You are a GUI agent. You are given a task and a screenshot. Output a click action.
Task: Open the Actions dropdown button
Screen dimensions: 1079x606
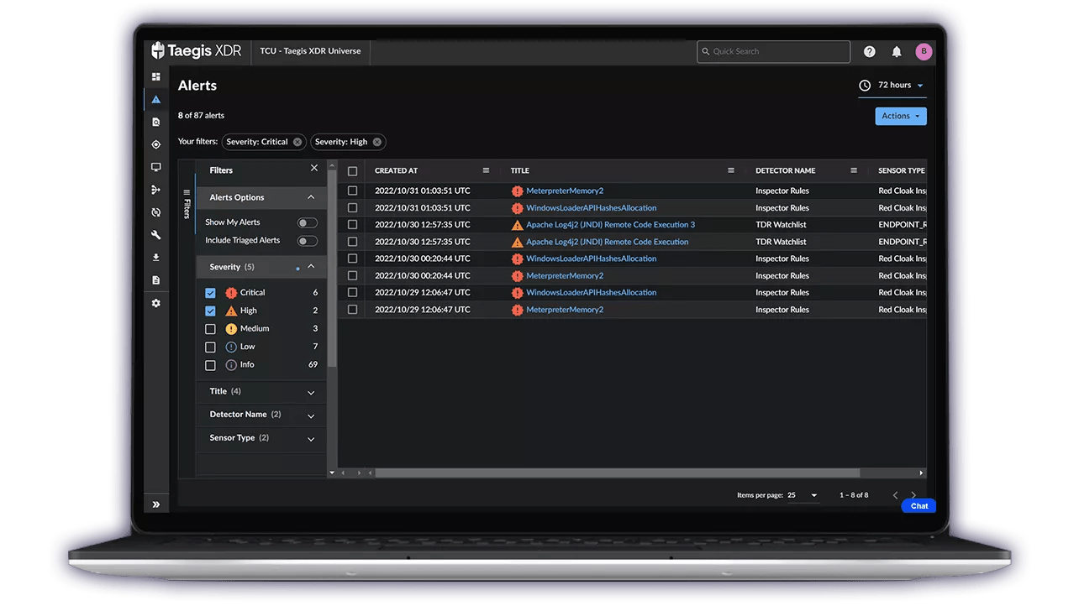click(901, 116)
